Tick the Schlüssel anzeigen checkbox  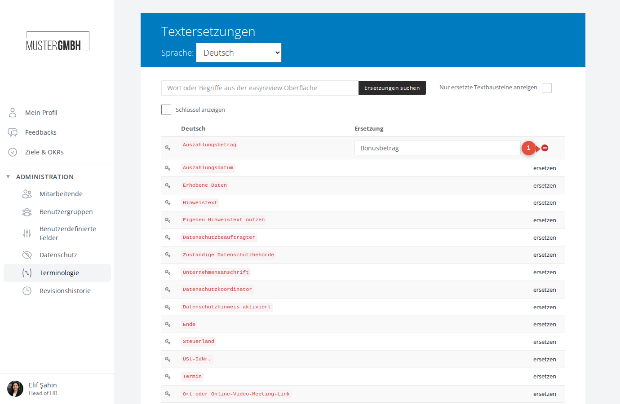(x=166, y=110)
